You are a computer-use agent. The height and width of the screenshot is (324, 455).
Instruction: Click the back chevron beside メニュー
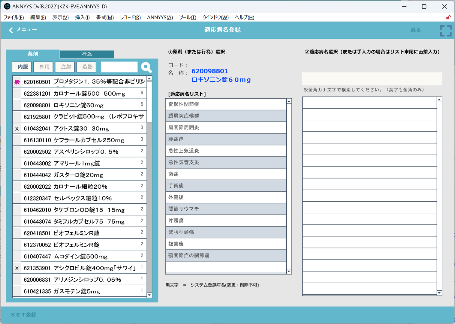tap(11, 30)
